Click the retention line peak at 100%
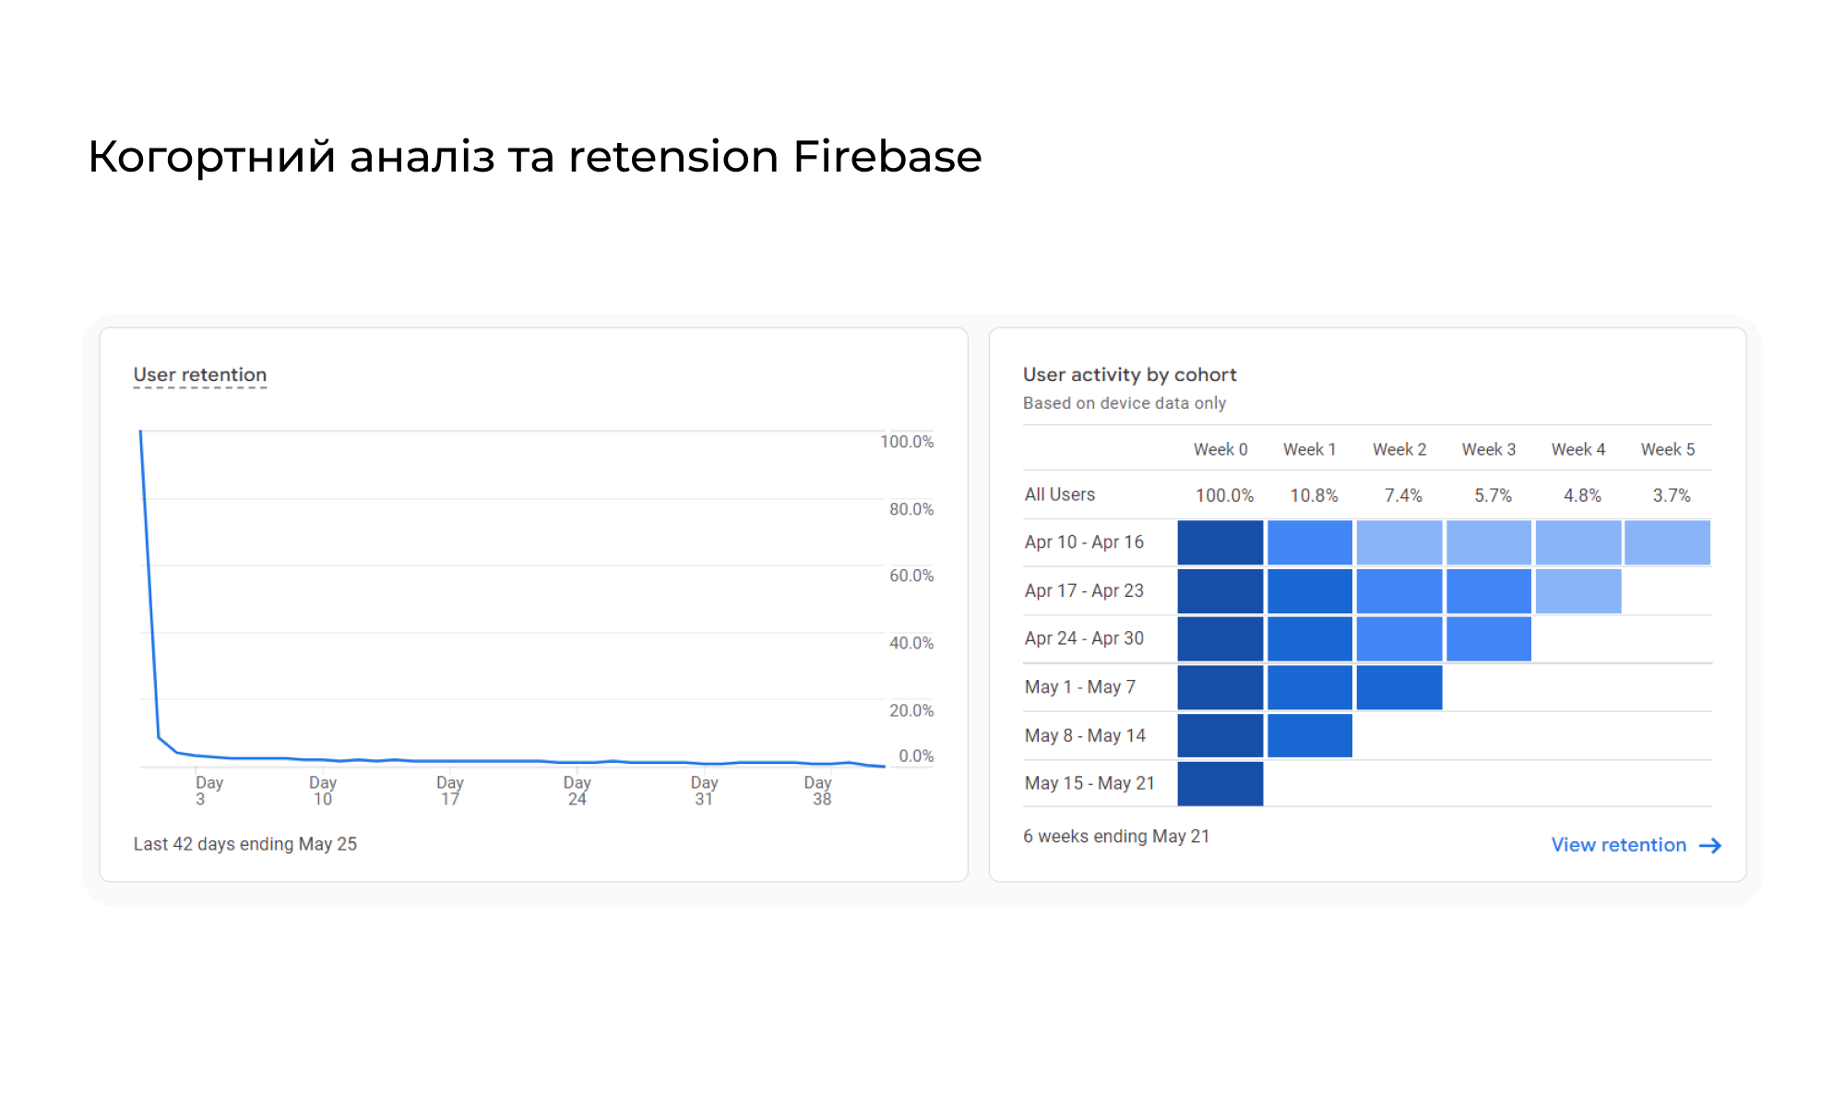1845x1107 pixels. [140, 431]
